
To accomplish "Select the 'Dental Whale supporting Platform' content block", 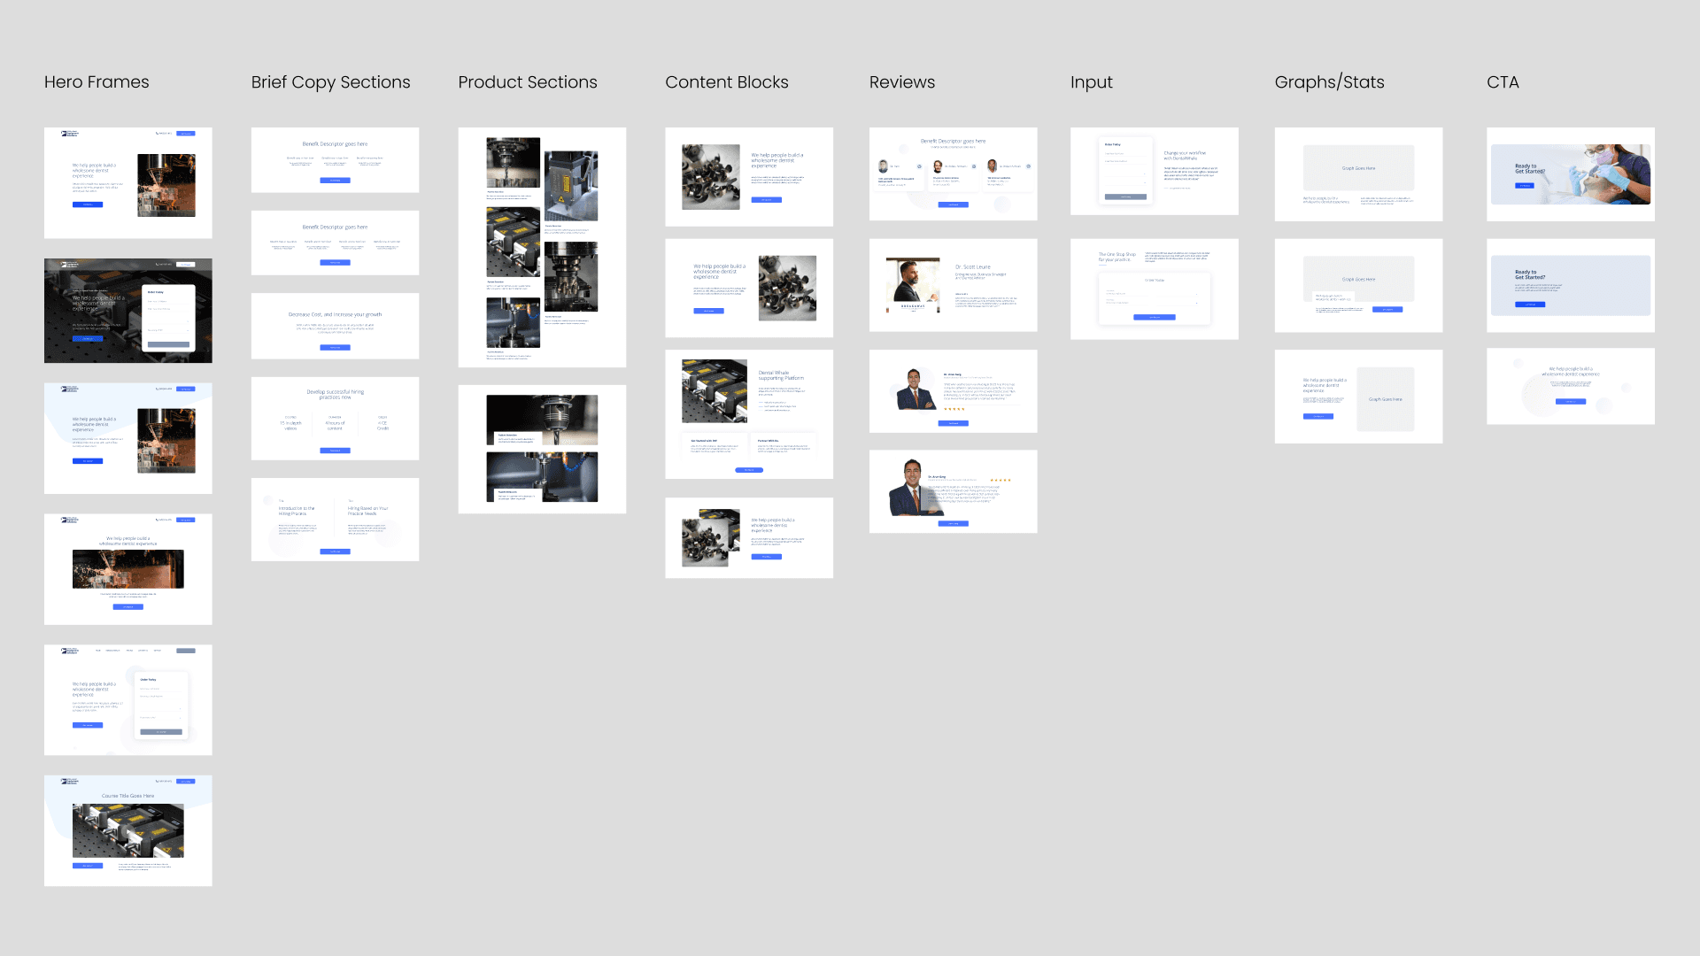I will pyautogui.click(x=748, y=413).
